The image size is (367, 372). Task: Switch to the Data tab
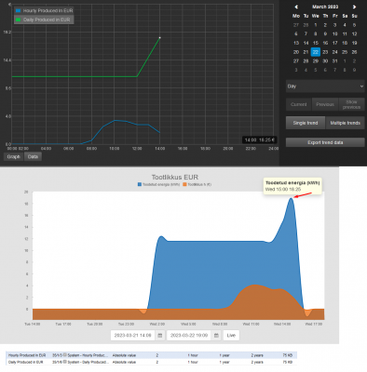click(33, 156)
